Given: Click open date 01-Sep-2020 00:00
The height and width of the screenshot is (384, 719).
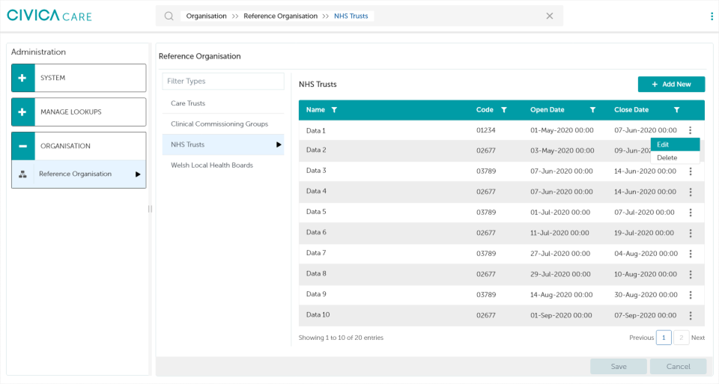Looking at the screenshot, I should [561, 316].
